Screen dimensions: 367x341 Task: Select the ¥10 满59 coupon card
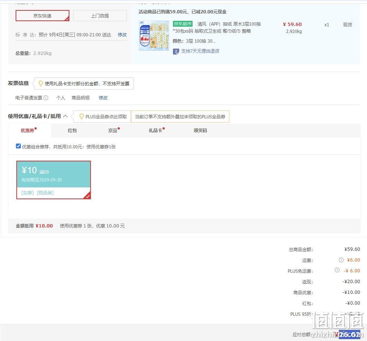click(53, 180)
